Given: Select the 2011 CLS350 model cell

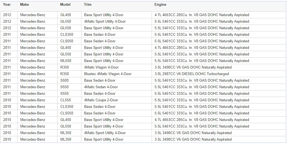Looking at the screenshot, I should point(69,35).
